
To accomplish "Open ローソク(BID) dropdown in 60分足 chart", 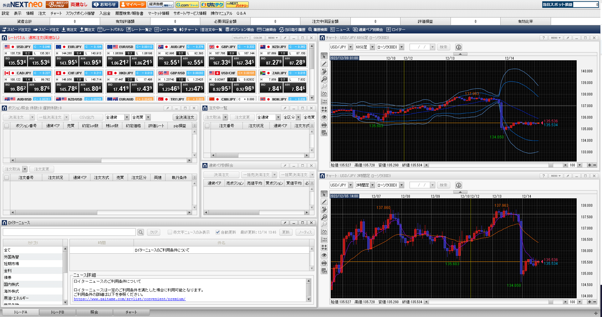I will point(402,47).
